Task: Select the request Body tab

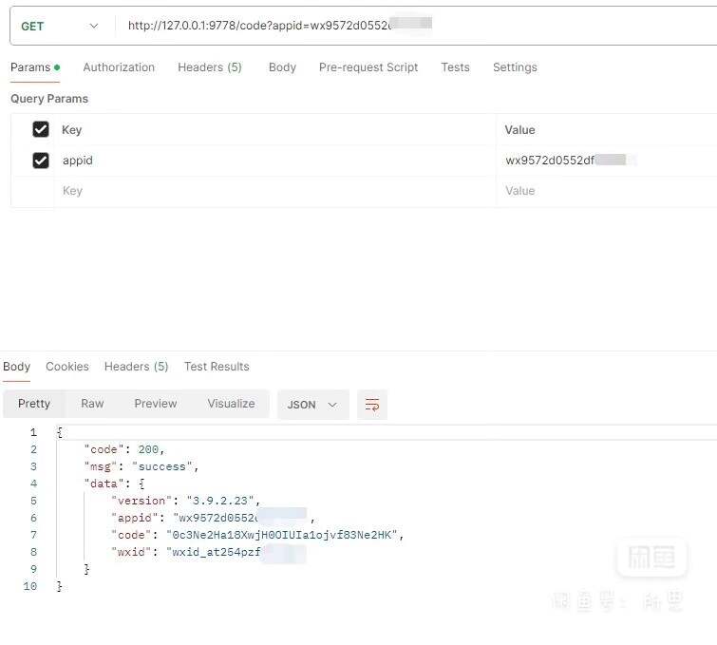Action: tap(282, 67)
